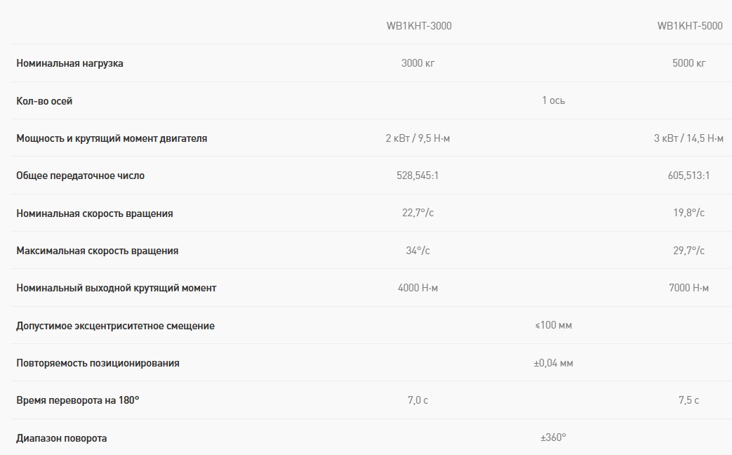The image size is (732, 455).
Task: Click 'Мощность и крутящий момент двигателя' label
Action: pos(112,138)
